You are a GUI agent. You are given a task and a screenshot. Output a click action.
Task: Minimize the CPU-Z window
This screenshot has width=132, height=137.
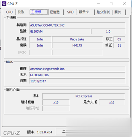coord(98,4)
